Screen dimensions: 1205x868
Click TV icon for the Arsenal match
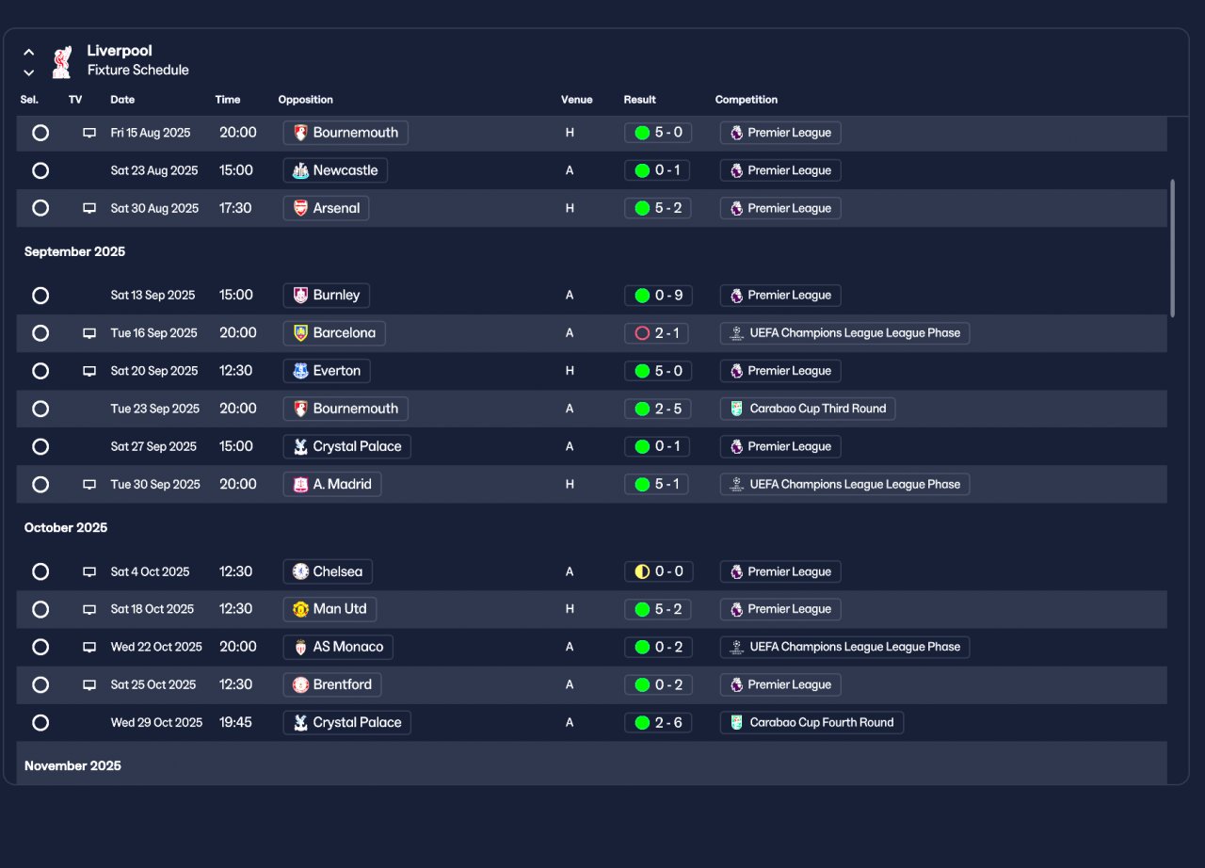(x=89, y=208)
